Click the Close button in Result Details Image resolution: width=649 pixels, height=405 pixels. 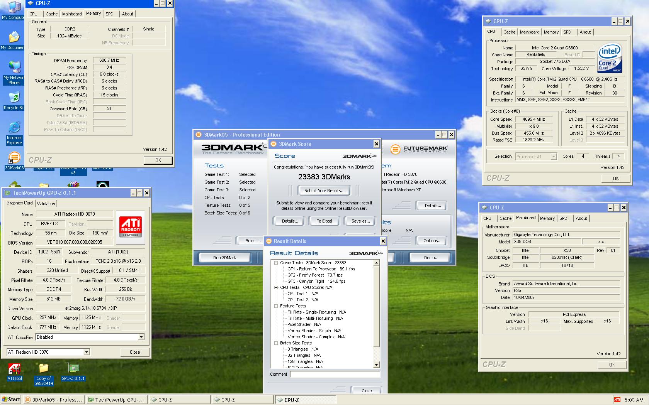coord(366,390)
